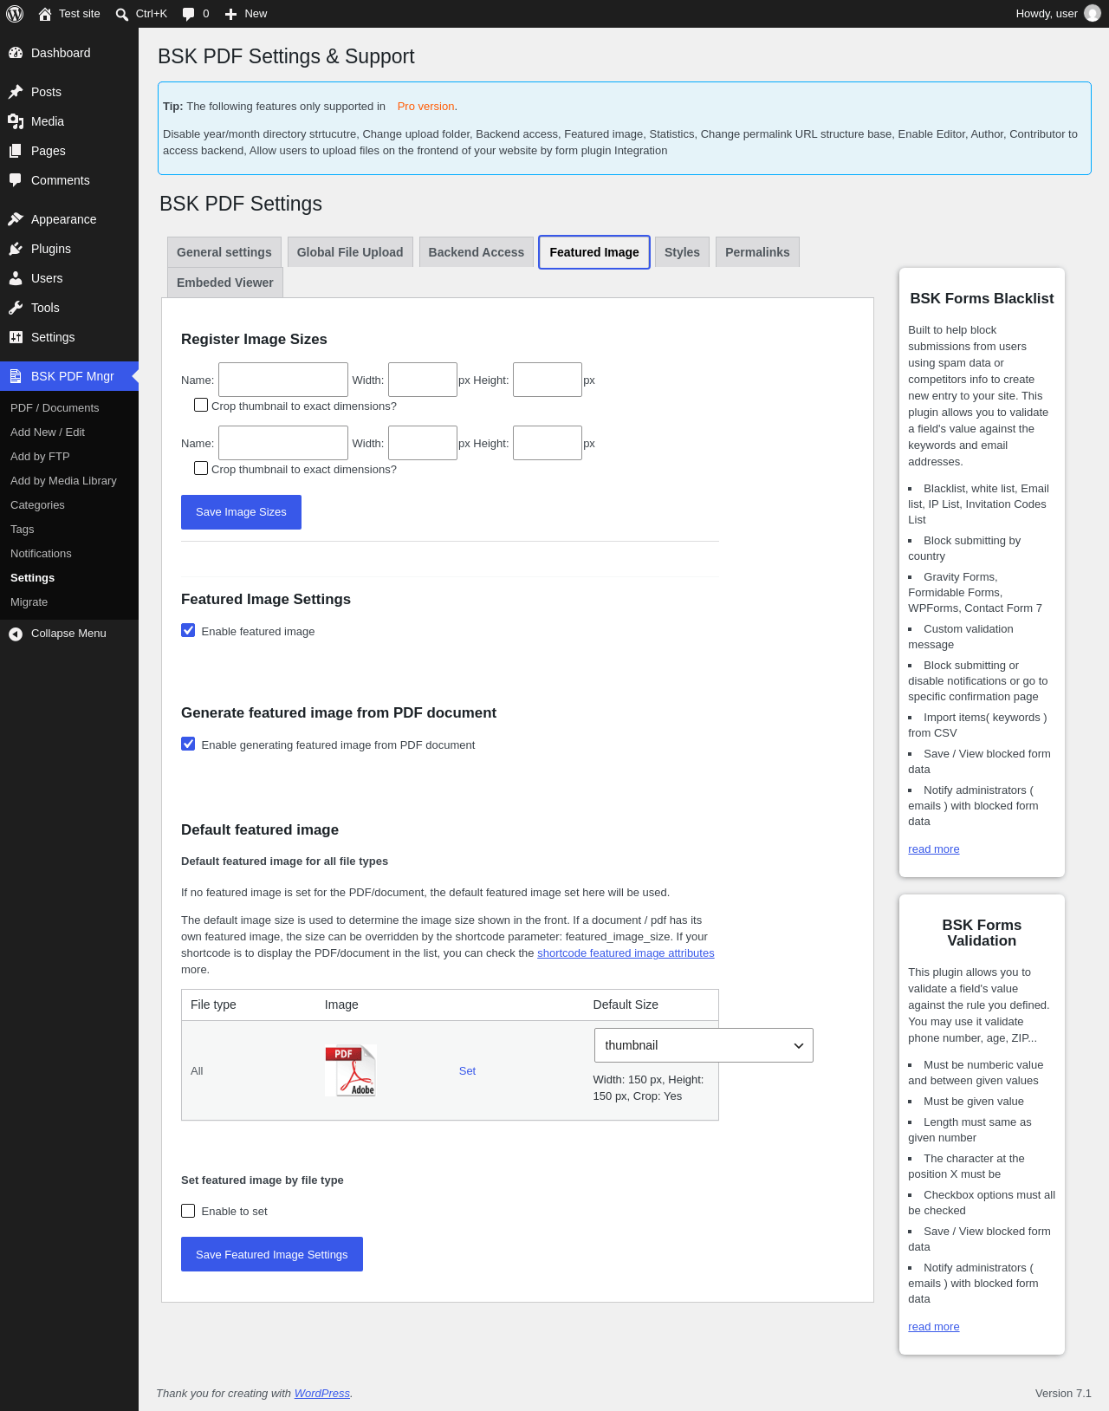The width and height of the screenshot is (1109, 1411).
Task: Click the Dashboard gauge icon
Action: coord(16,53)
